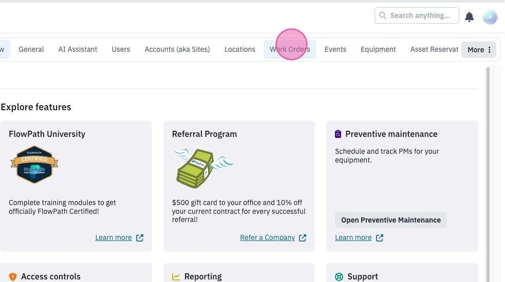Click the Search anything input field

[417, 15]
